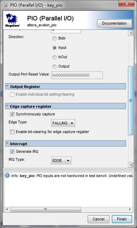Open the Documentation button
Screen dimensions: 137x228
114,23
